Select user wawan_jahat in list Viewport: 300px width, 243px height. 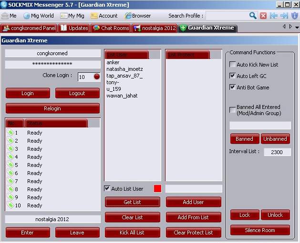[x=122, y=96]
